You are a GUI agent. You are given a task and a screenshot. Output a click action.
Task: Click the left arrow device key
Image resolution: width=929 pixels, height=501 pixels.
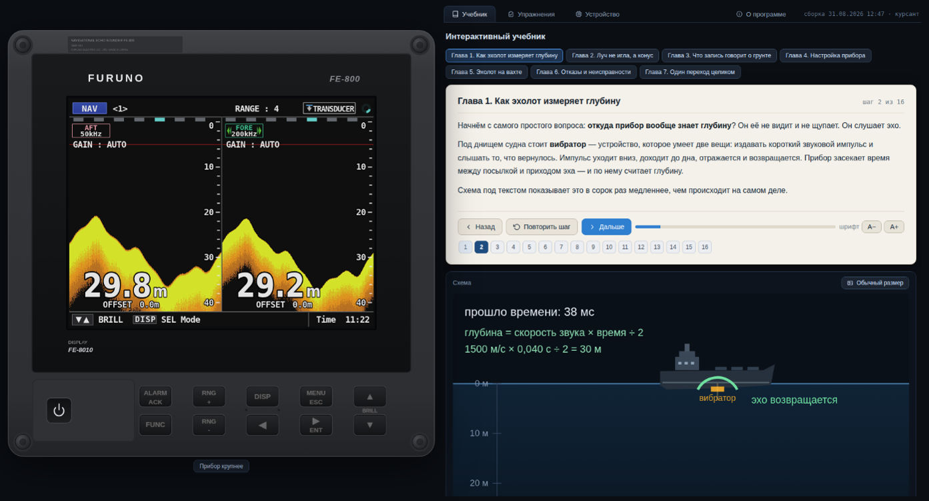(x=262, y=425)
